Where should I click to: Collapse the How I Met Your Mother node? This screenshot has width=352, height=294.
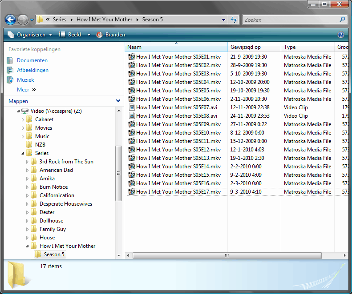click(x=27, y=246)
